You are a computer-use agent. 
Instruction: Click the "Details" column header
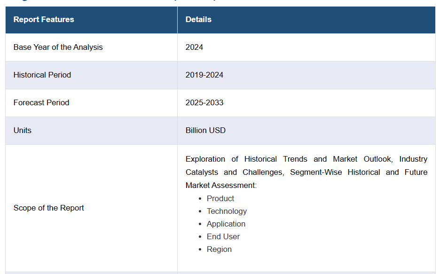coord(198,20)
